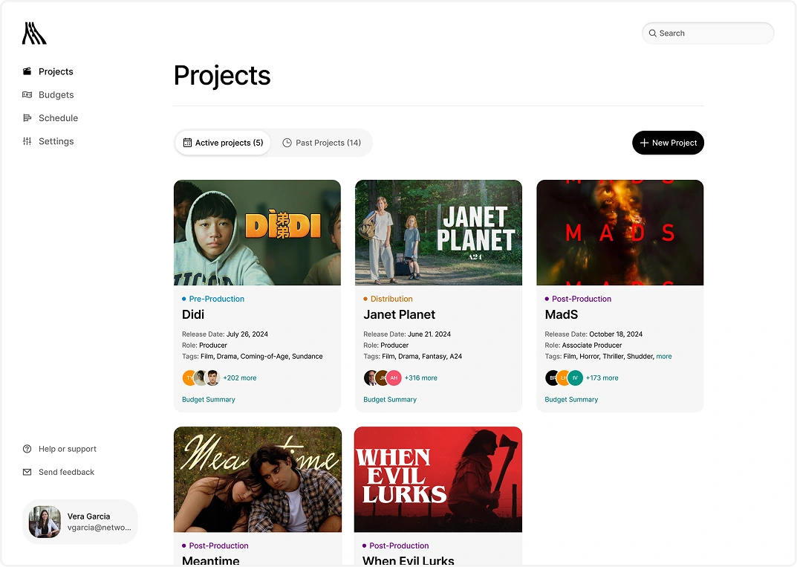Open Budget Summary for Didi
The height and width of the screenshot is (567, 797).
209,400
